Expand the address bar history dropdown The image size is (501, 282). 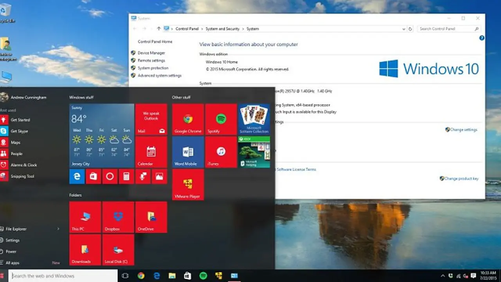tap(404, 29)
